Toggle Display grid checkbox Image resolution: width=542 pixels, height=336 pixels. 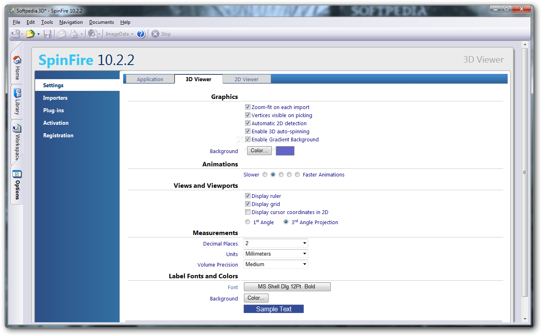(248, 204)
